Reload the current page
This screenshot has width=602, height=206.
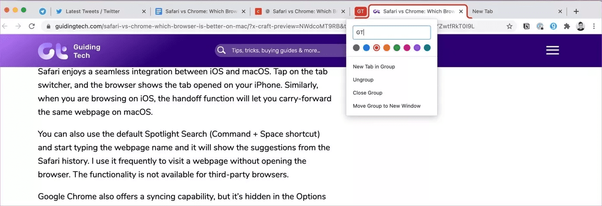click(32, 26)
